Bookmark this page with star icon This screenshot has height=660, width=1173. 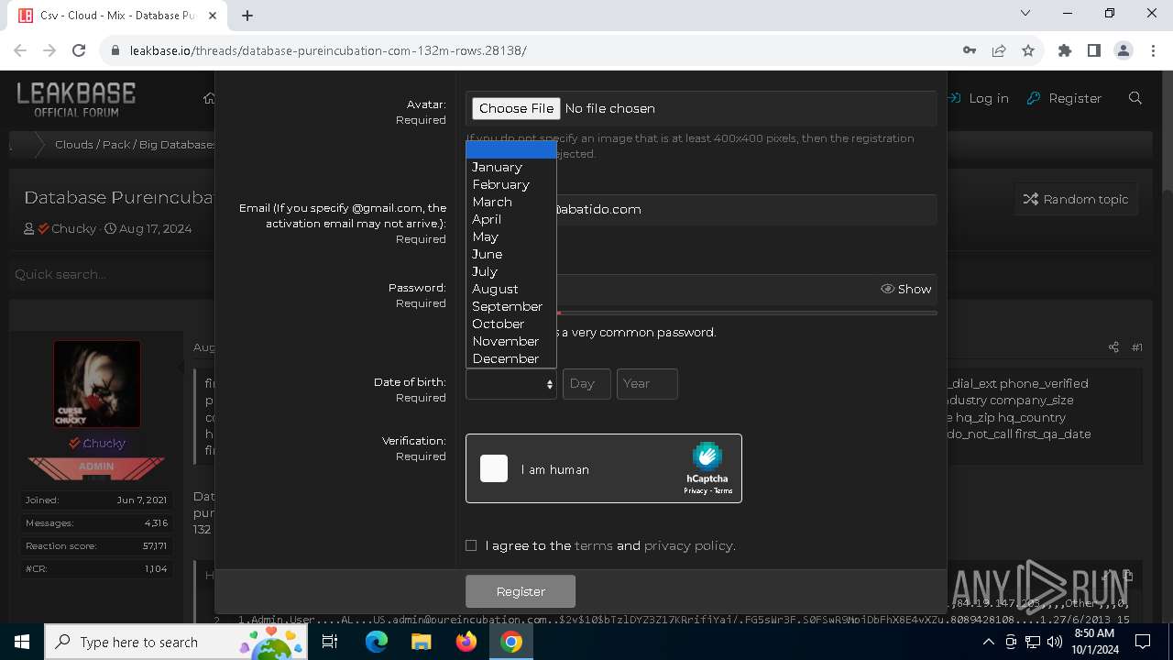[x=1028, y=50]
